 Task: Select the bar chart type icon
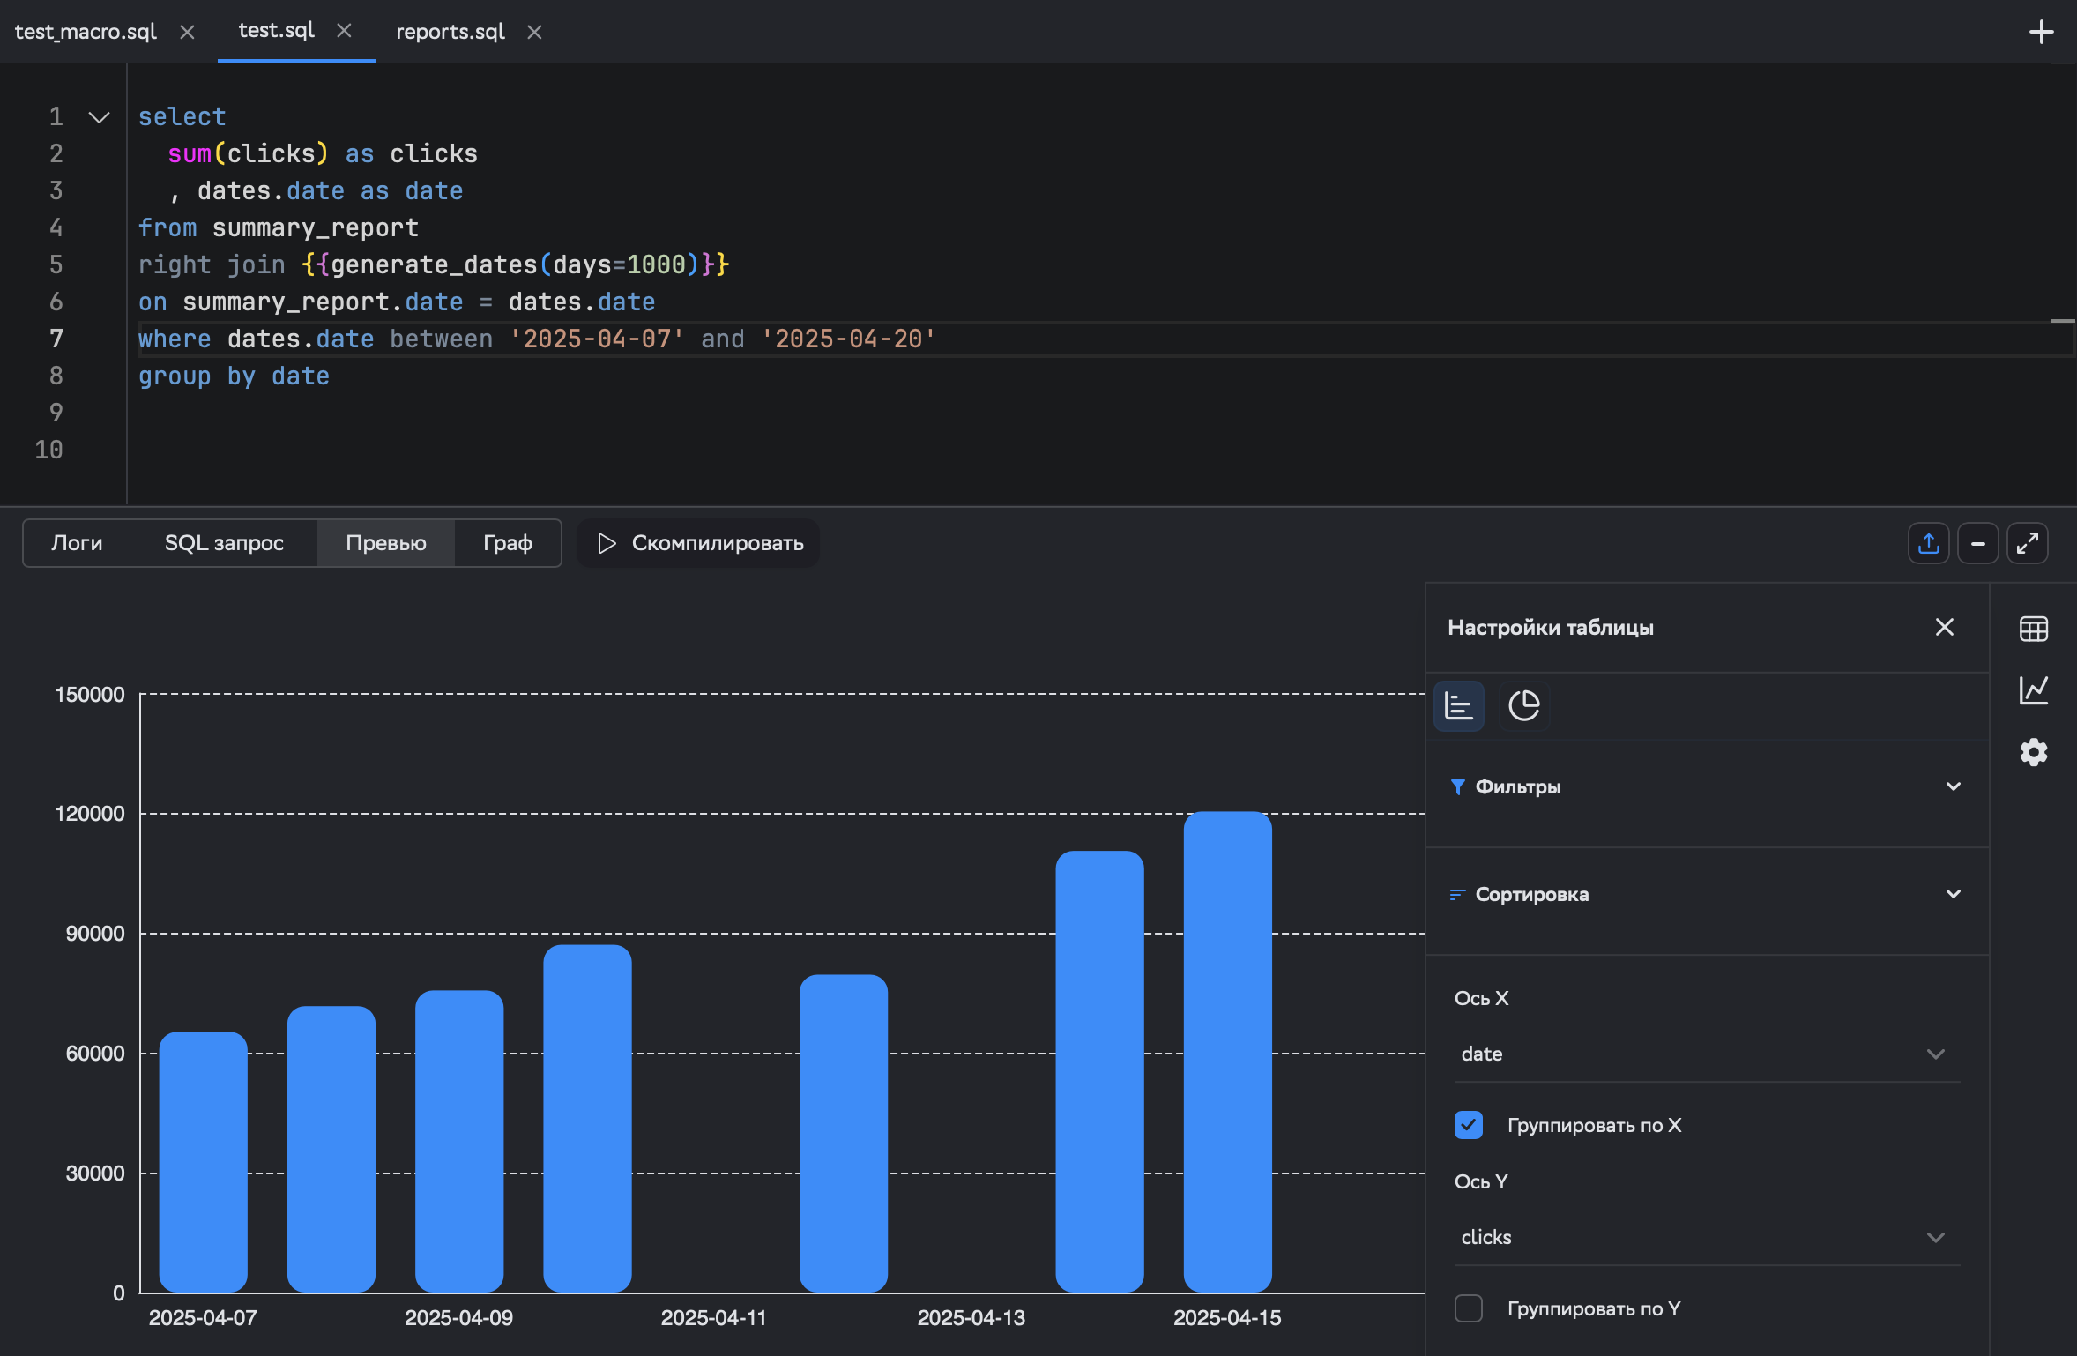[1459, 705]
